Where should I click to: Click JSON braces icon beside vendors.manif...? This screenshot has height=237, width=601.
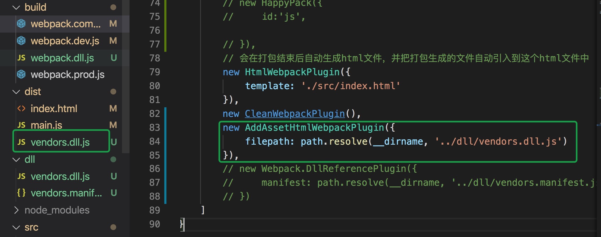point(21,193)
